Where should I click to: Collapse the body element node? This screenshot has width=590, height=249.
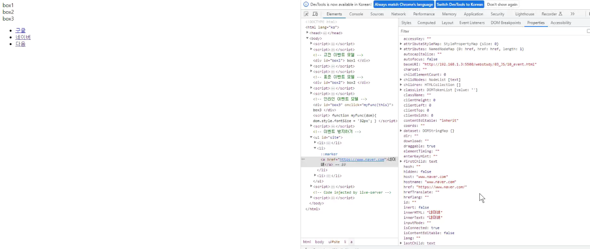tap(307, 39)
